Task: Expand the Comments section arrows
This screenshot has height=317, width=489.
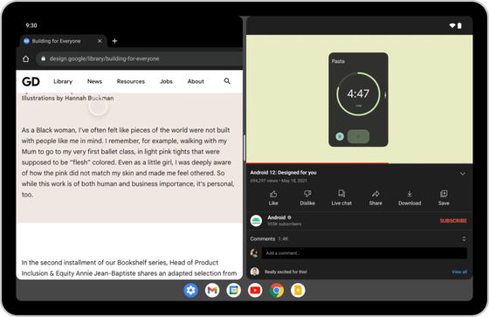Action: pos(464,238)
